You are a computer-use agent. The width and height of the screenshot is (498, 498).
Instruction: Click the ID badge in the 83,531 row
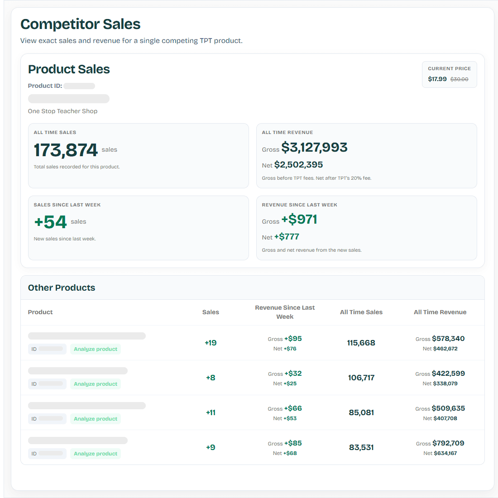[48, 454]
